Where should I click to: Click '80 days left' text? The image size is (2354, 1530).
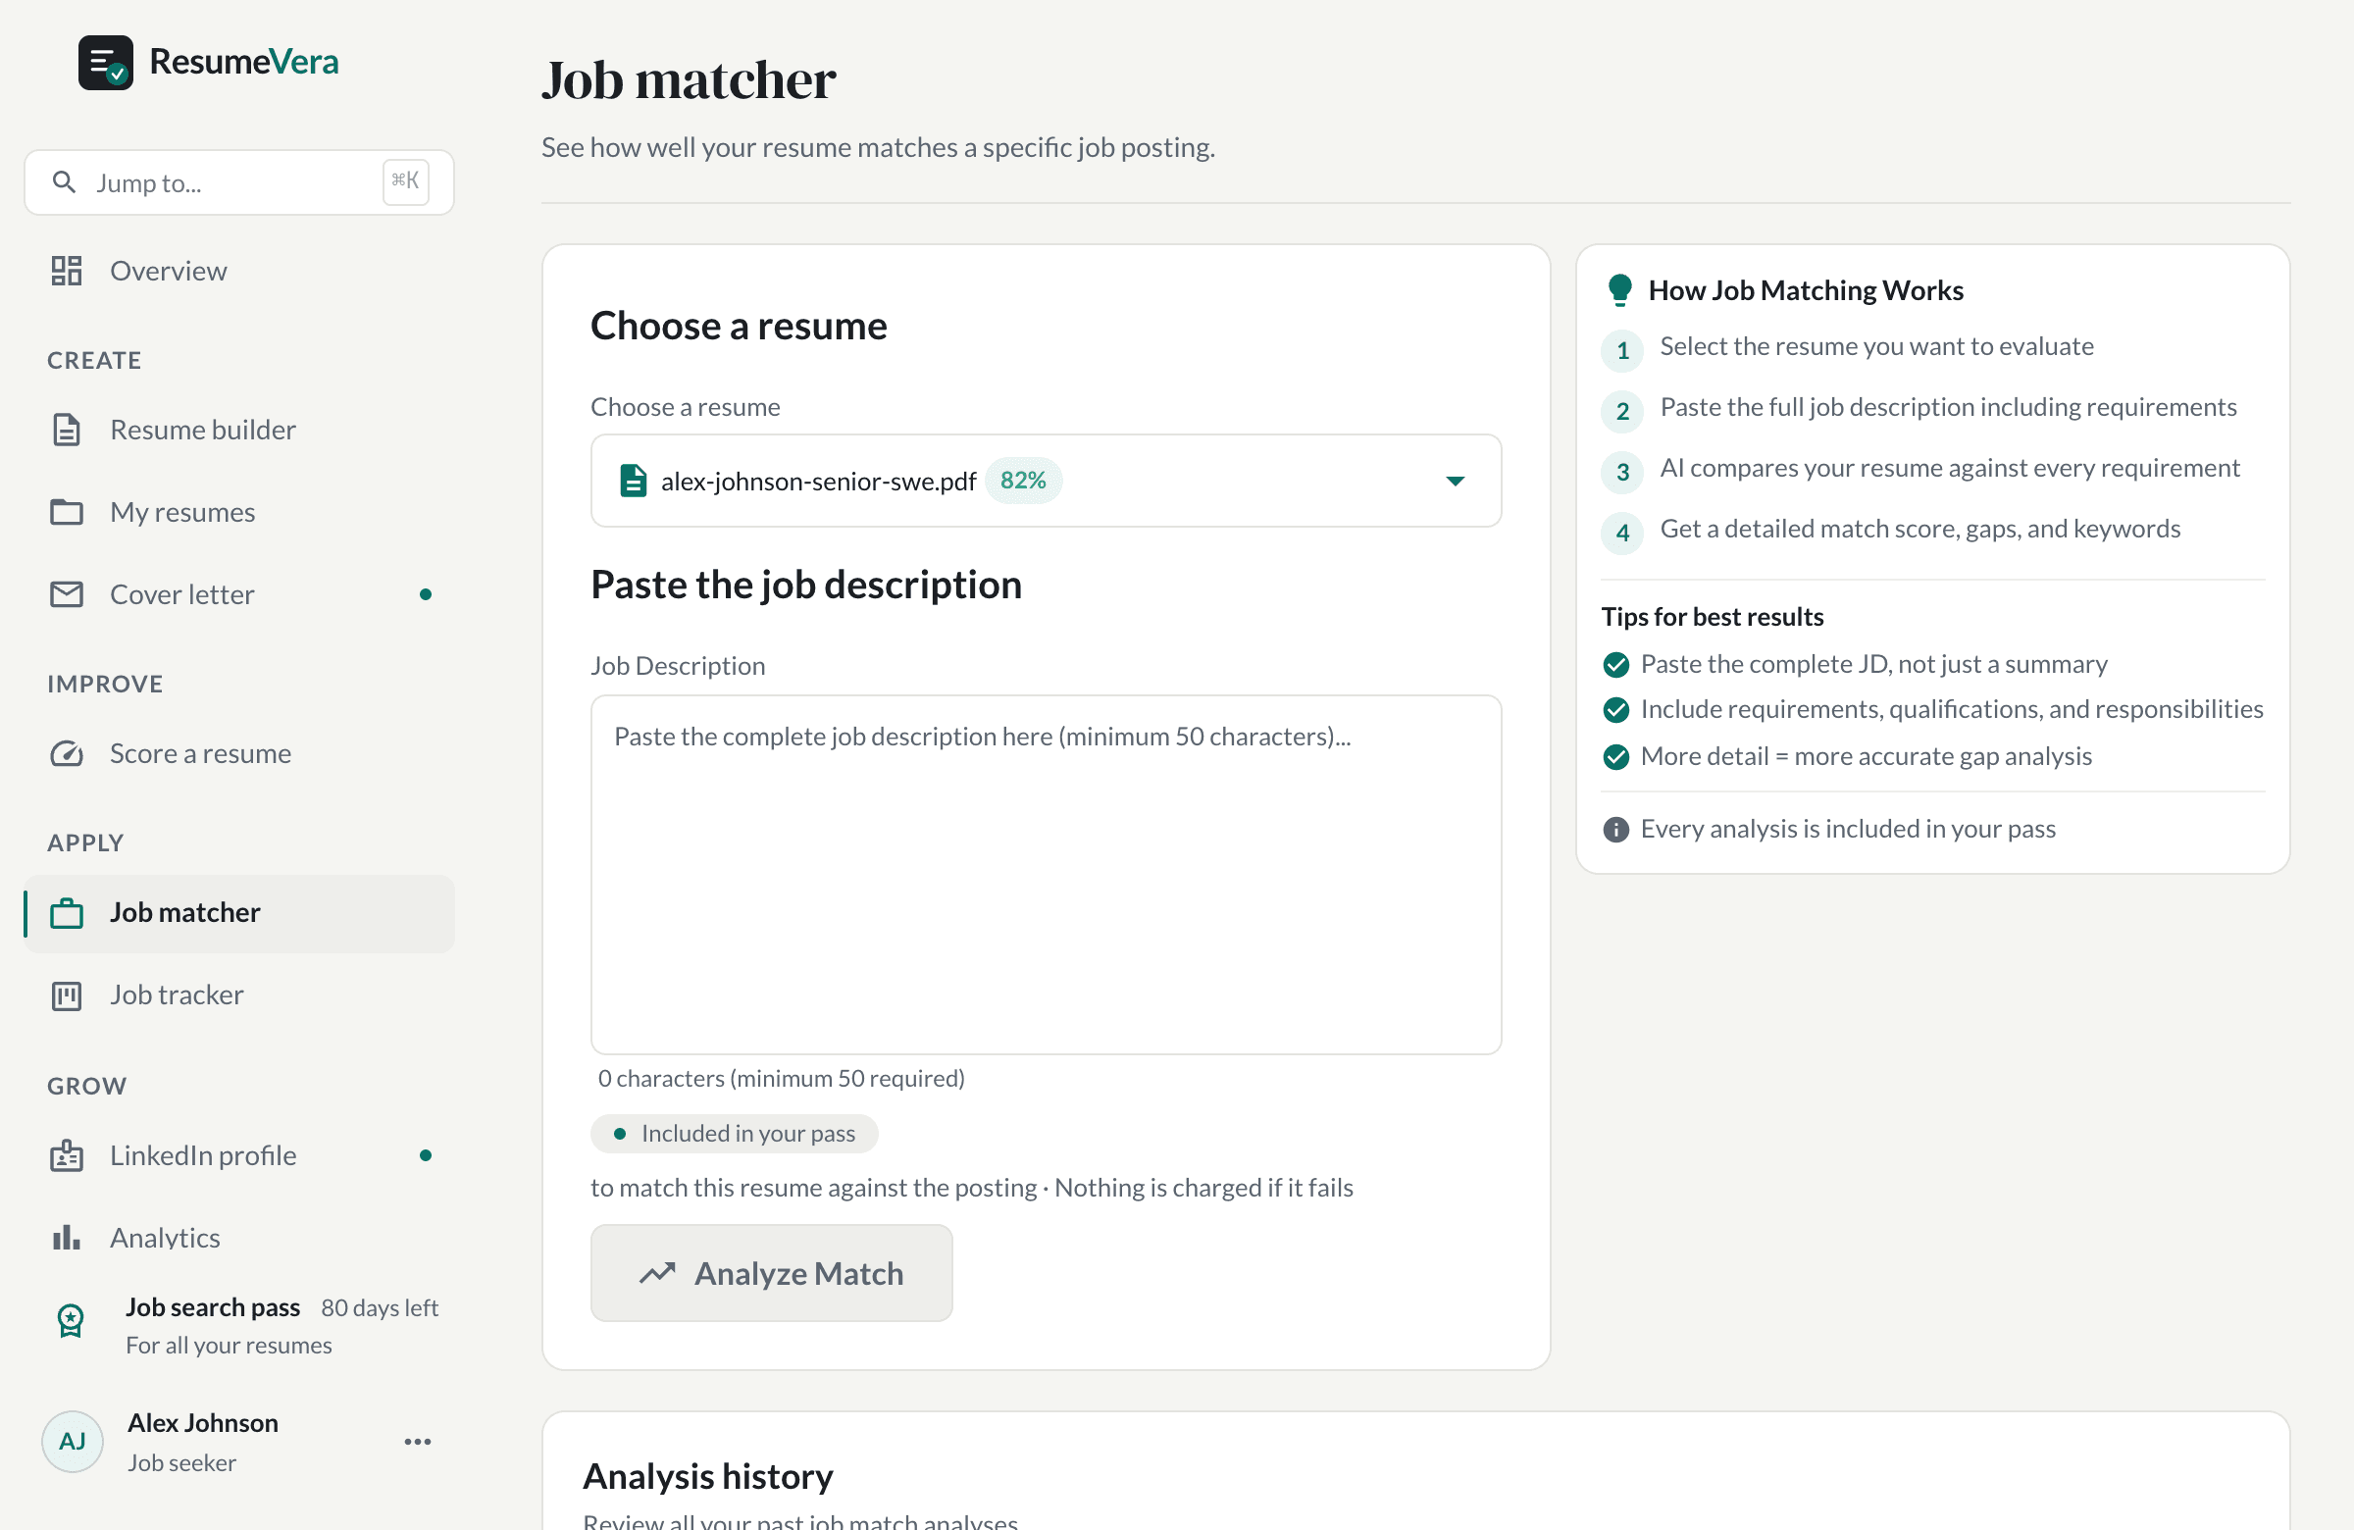click(x=380, y=1307)
